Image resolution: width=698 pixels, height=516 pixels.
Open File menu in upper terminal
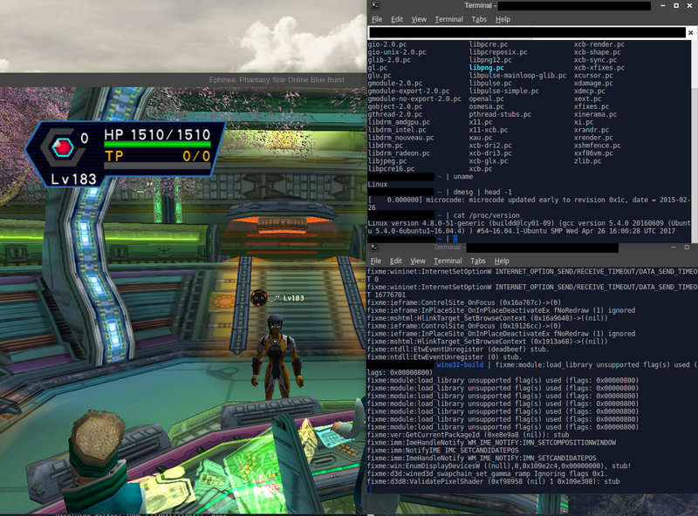pos(377,19)
